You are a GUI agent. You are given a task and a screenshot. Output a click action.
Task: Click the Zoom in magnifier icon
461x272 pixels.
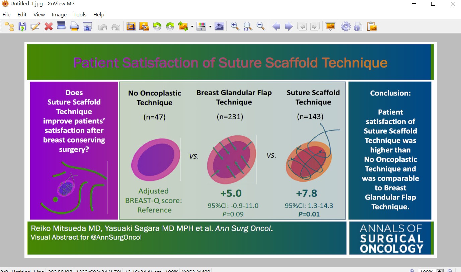click(235, 26)
